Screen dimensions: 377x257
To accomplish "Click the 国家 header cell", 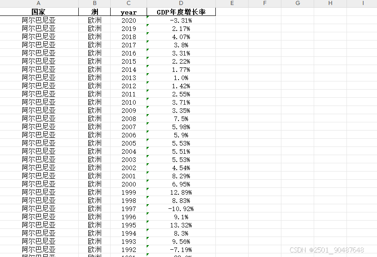I will coord(38,12).
